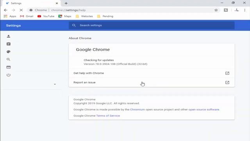This screenshot has width=250, height=141.
Task: Open the Search engine magnifier icon in sidebar
Action: point(9,60)
